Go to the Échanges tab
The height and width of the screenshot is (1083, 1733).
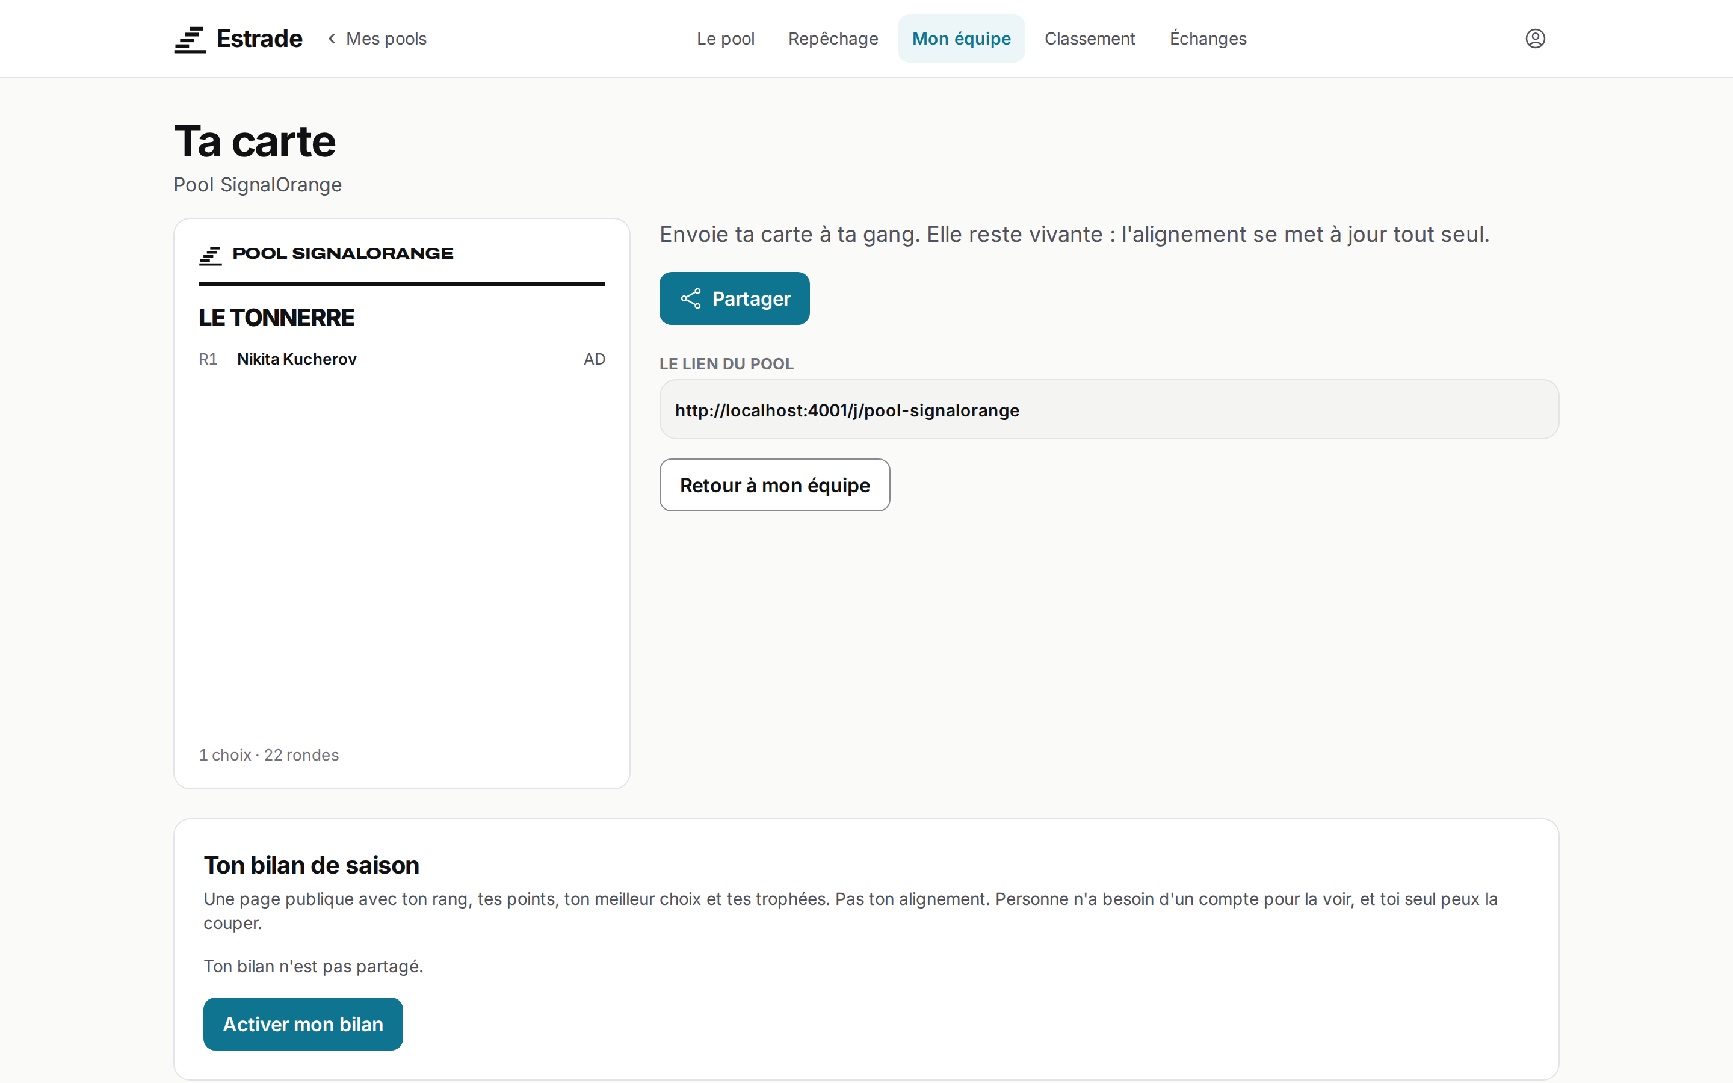pyautogui.click(x=1207, y=39)
